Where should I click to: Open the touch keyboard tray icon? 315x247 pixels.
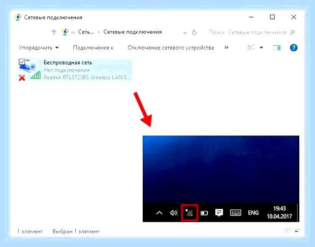point(235,213)
